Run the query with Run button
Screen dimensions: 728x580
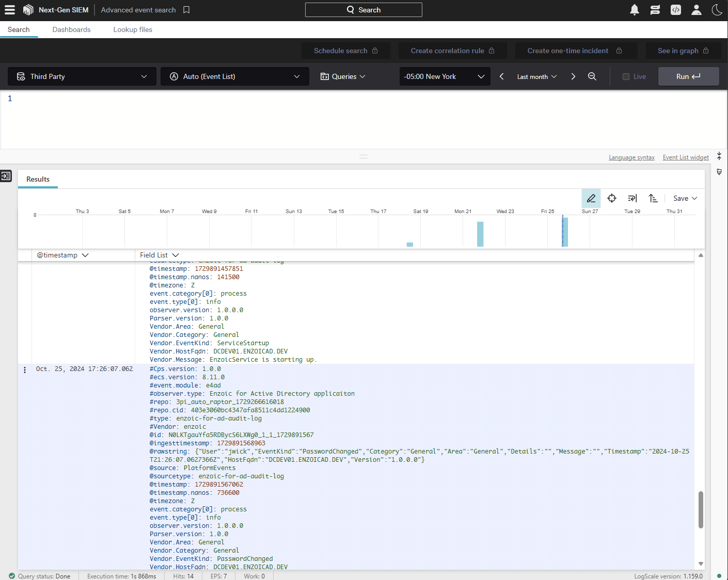688,76
